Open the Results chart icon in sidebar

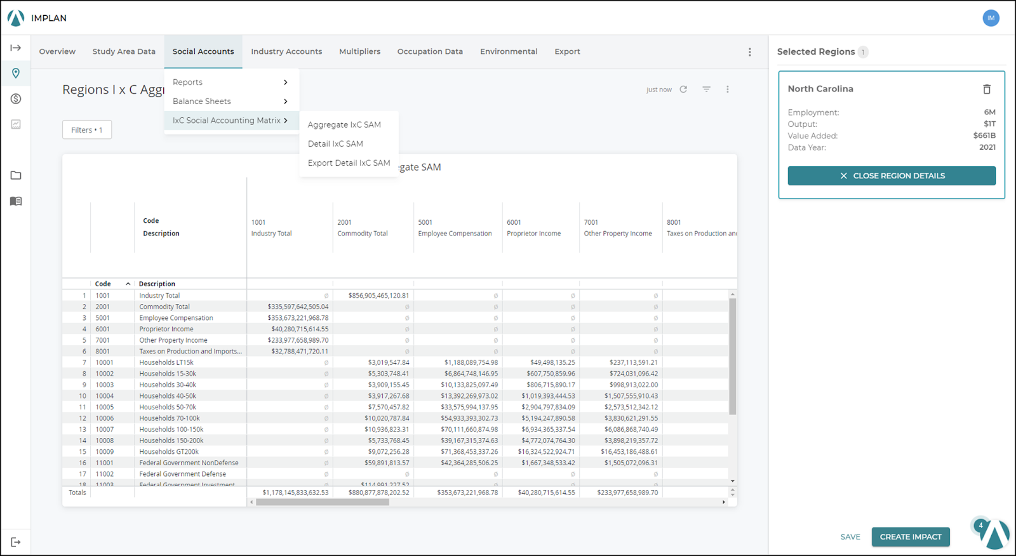(16, 124)
